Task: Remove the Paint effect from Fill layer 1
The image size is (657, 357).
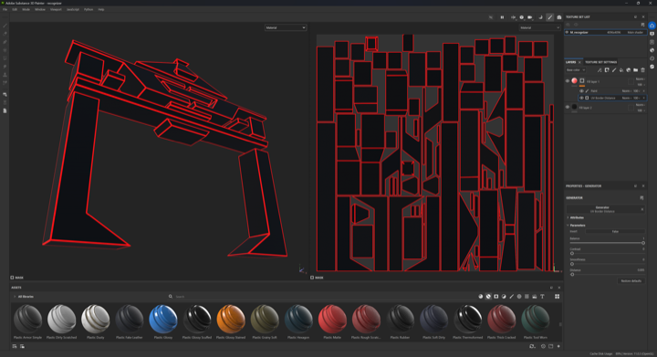Action: (x=644, y=91)
